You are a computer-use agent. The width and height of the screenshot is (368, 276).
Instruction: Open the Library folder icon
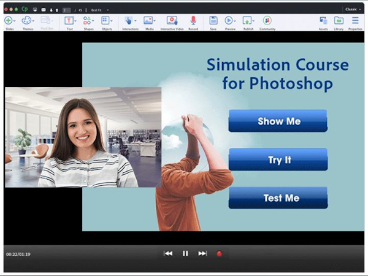click(x=339, y=20)
